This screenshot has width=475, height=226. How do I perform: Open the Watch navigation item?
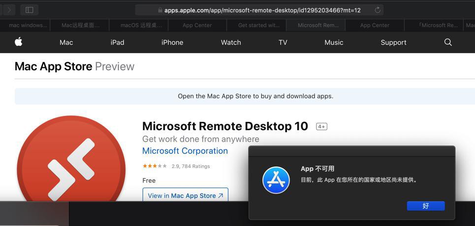(231, 42)
